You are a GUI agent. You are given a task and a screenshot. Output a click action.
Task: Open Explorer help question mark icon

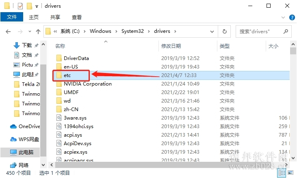[292, 17]
